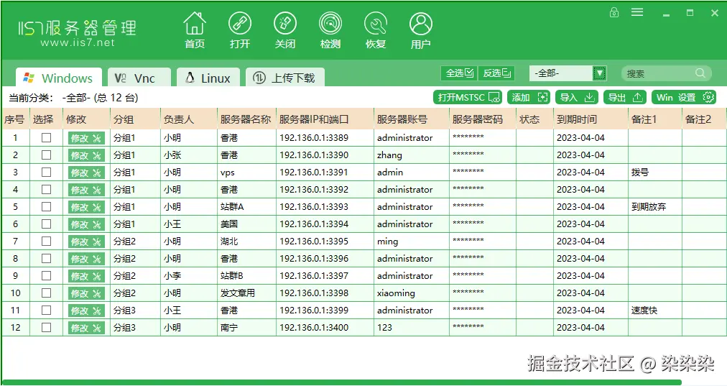Click 修改 for the 湖北 row

[x=86, y=242]
